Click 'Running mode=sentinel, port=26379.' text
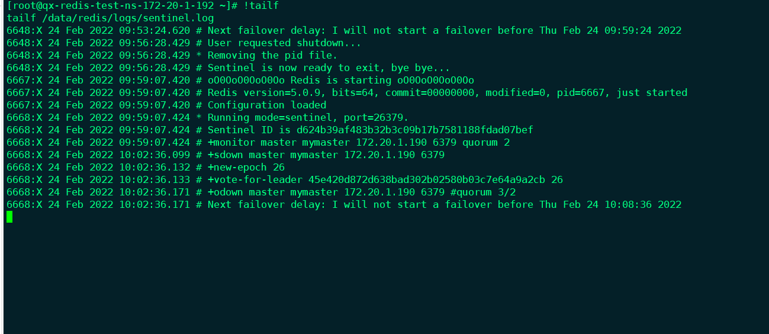This screenshot has height=334, width=769. coord(308,118)
